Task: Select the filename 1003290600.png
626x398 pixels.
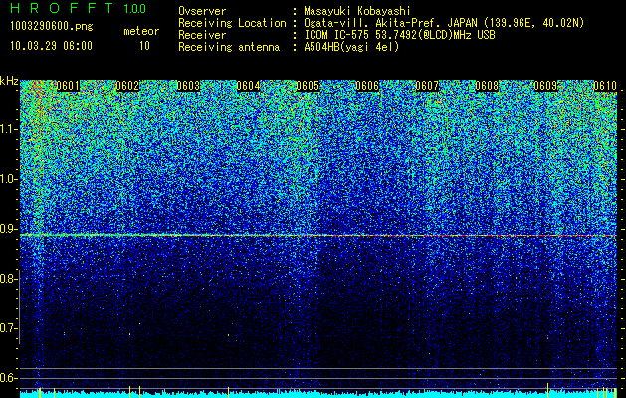Action: (x=52, y=27)
